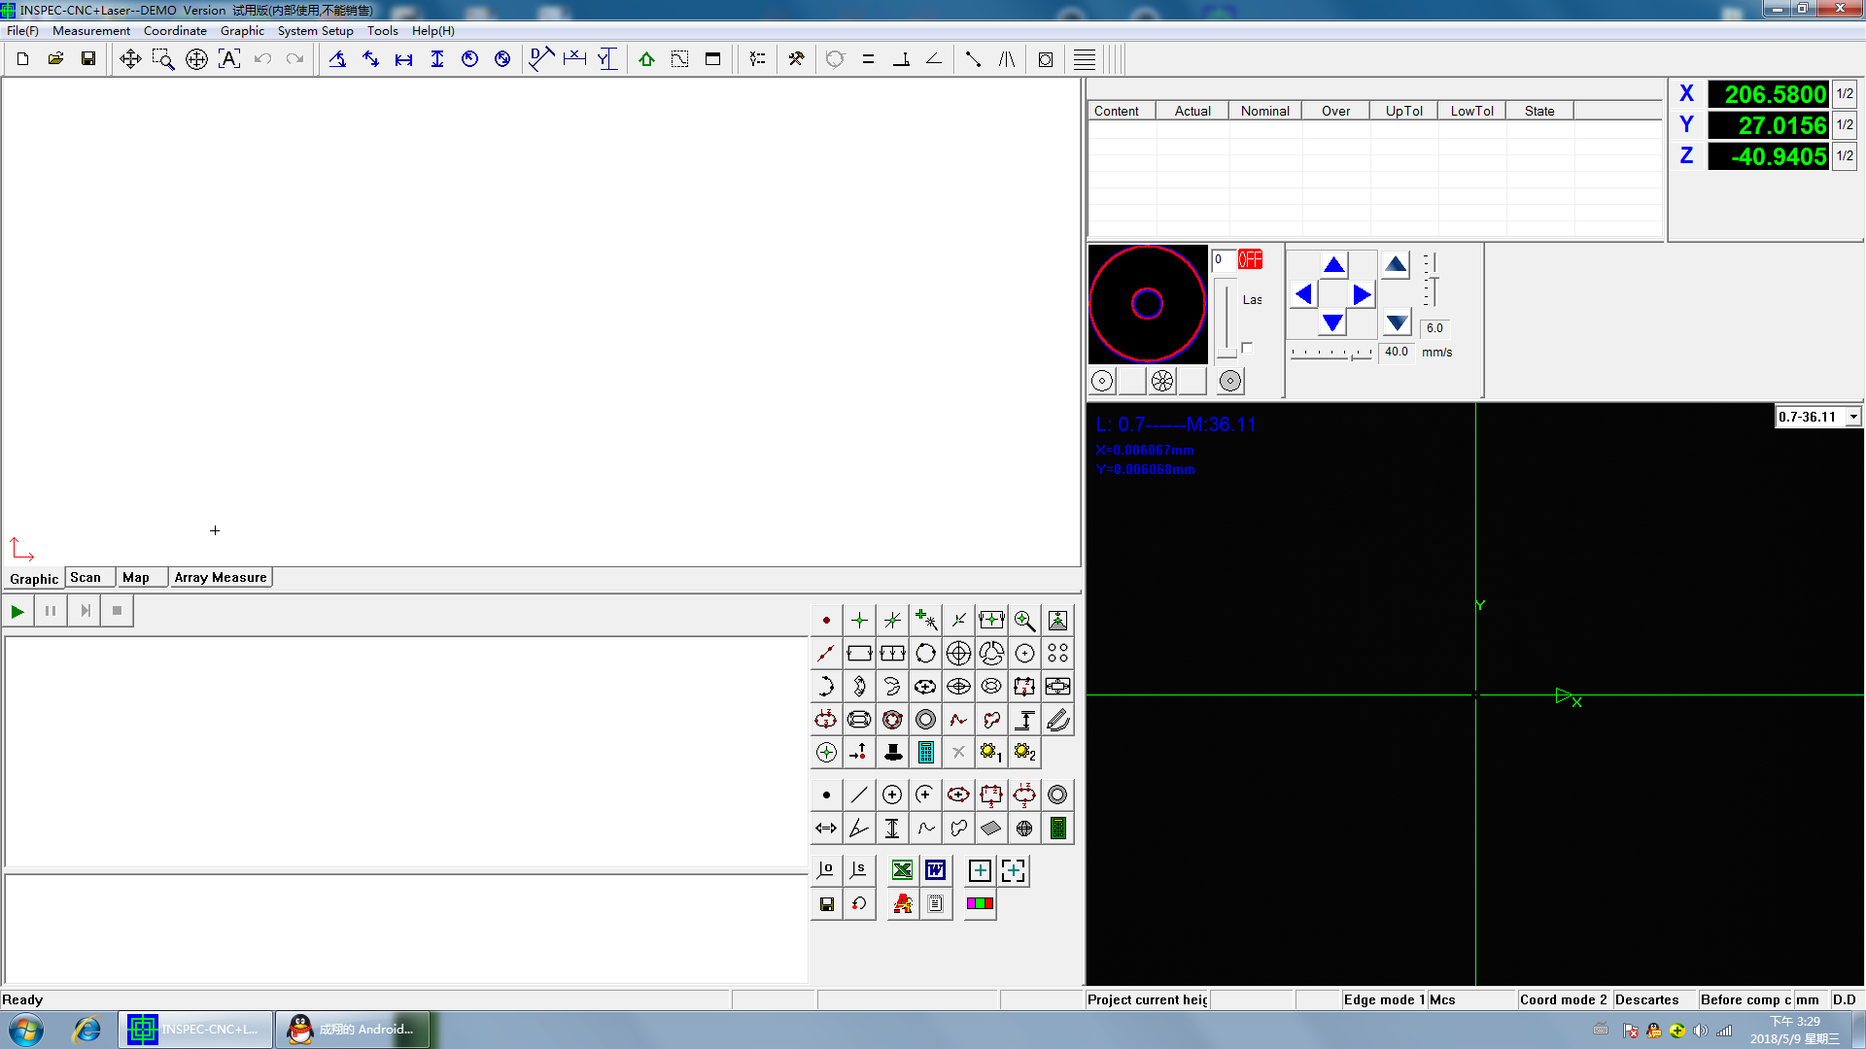The image size is (1866, 1049).
Task: Open the System Setup menu
Action: click(315, 31)
